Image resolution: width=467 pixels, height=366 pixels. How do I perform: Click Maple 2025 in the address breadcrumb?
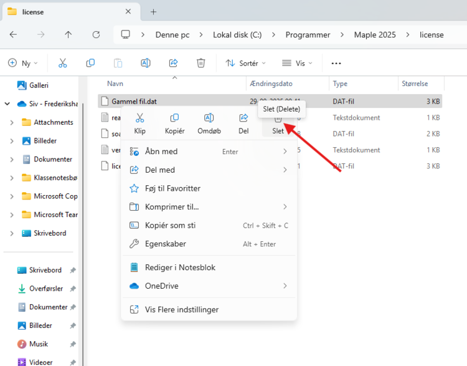(x=375, y=35)
